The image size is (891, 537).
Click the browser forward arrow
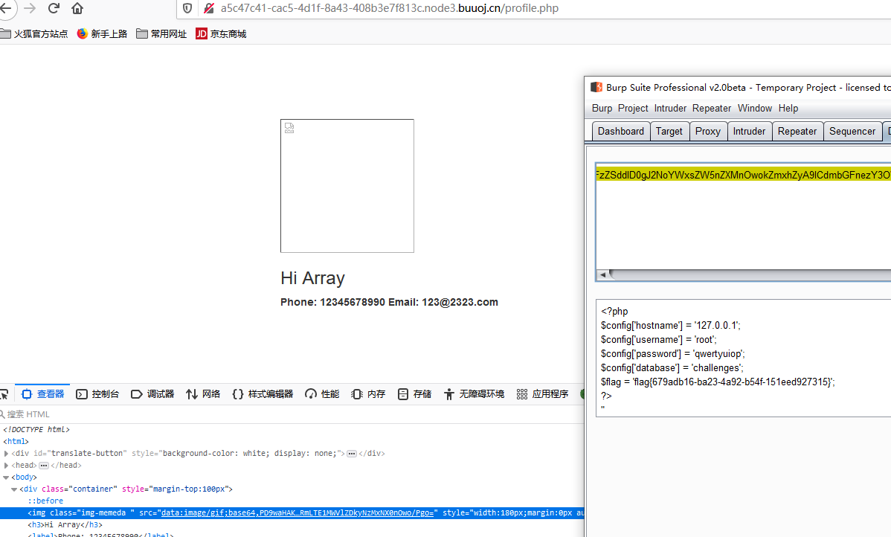tap(30, 8)
